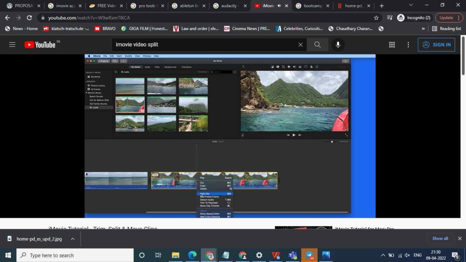Reload the YouTube page

[x=29, y=18]
